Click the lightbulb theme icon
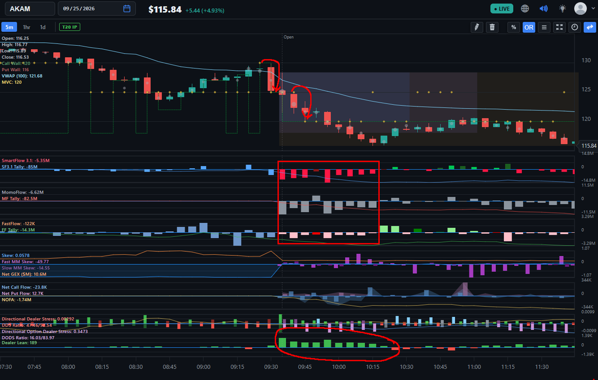This screenshot has height=380, width=598. pos(563,8)
